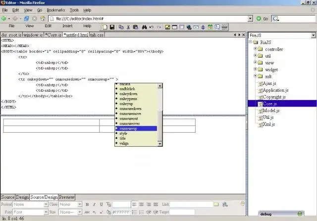Click the Undo arrow icon
The image size is (317, 221).
pyautogui.click(x=151, y=27)
